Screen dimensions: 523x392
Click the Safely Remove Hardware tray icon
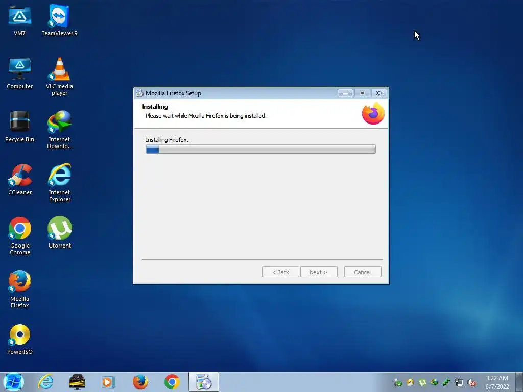[x=397, y=383]
